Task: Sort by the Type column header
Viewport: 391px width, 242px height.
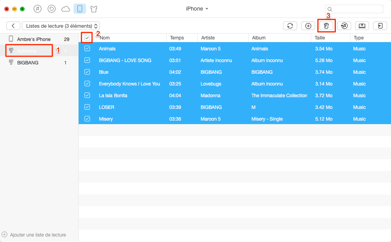Action: pos(371,38)
